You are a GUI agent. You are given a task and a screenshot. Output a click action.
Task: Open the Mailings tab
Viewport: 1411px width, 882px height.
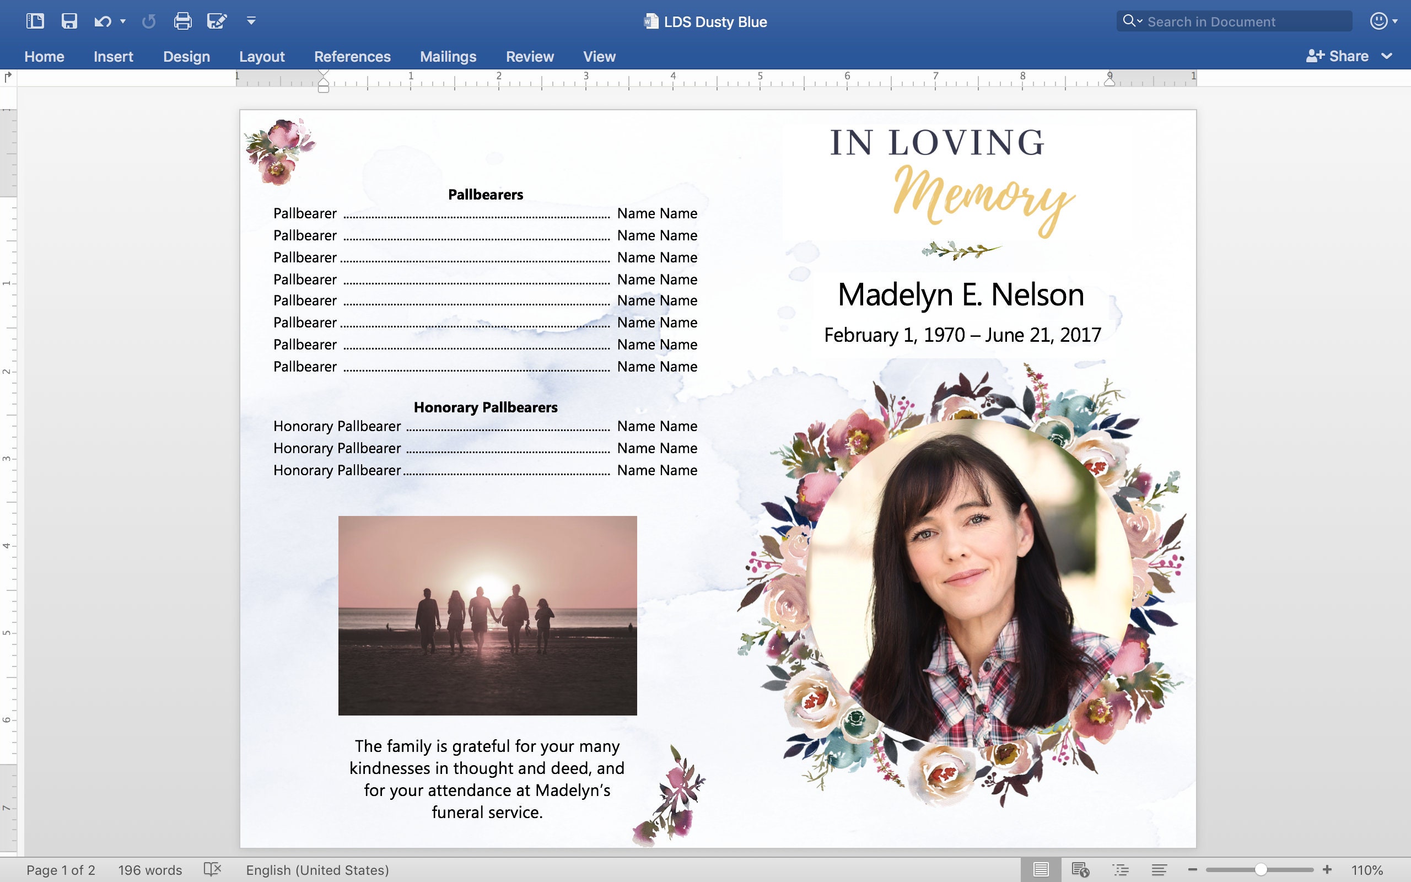pos(448,57)
